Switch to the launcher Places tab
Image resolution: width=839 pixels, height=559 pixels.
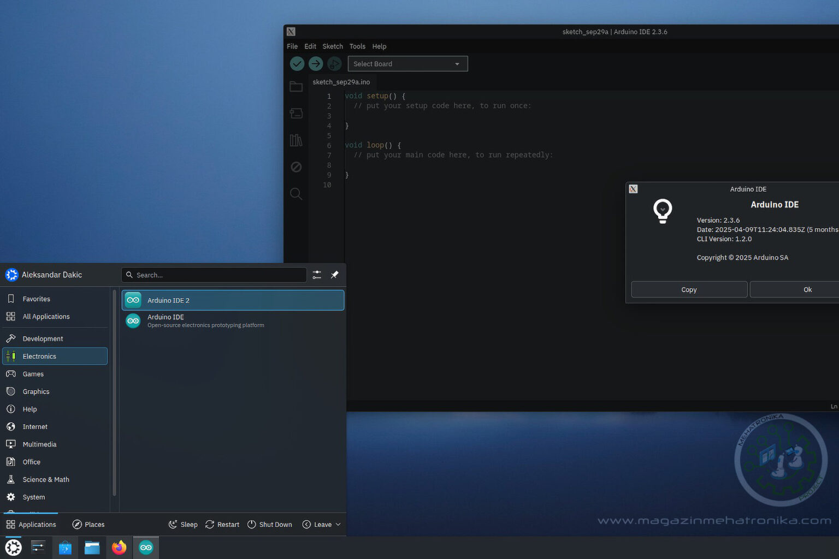coord(88,524)
